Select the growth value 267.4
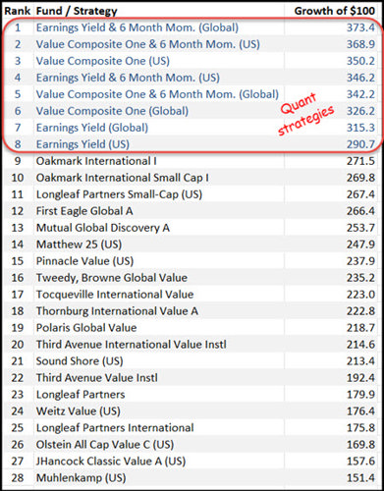The image size is (384, 491). pos(360,194)
